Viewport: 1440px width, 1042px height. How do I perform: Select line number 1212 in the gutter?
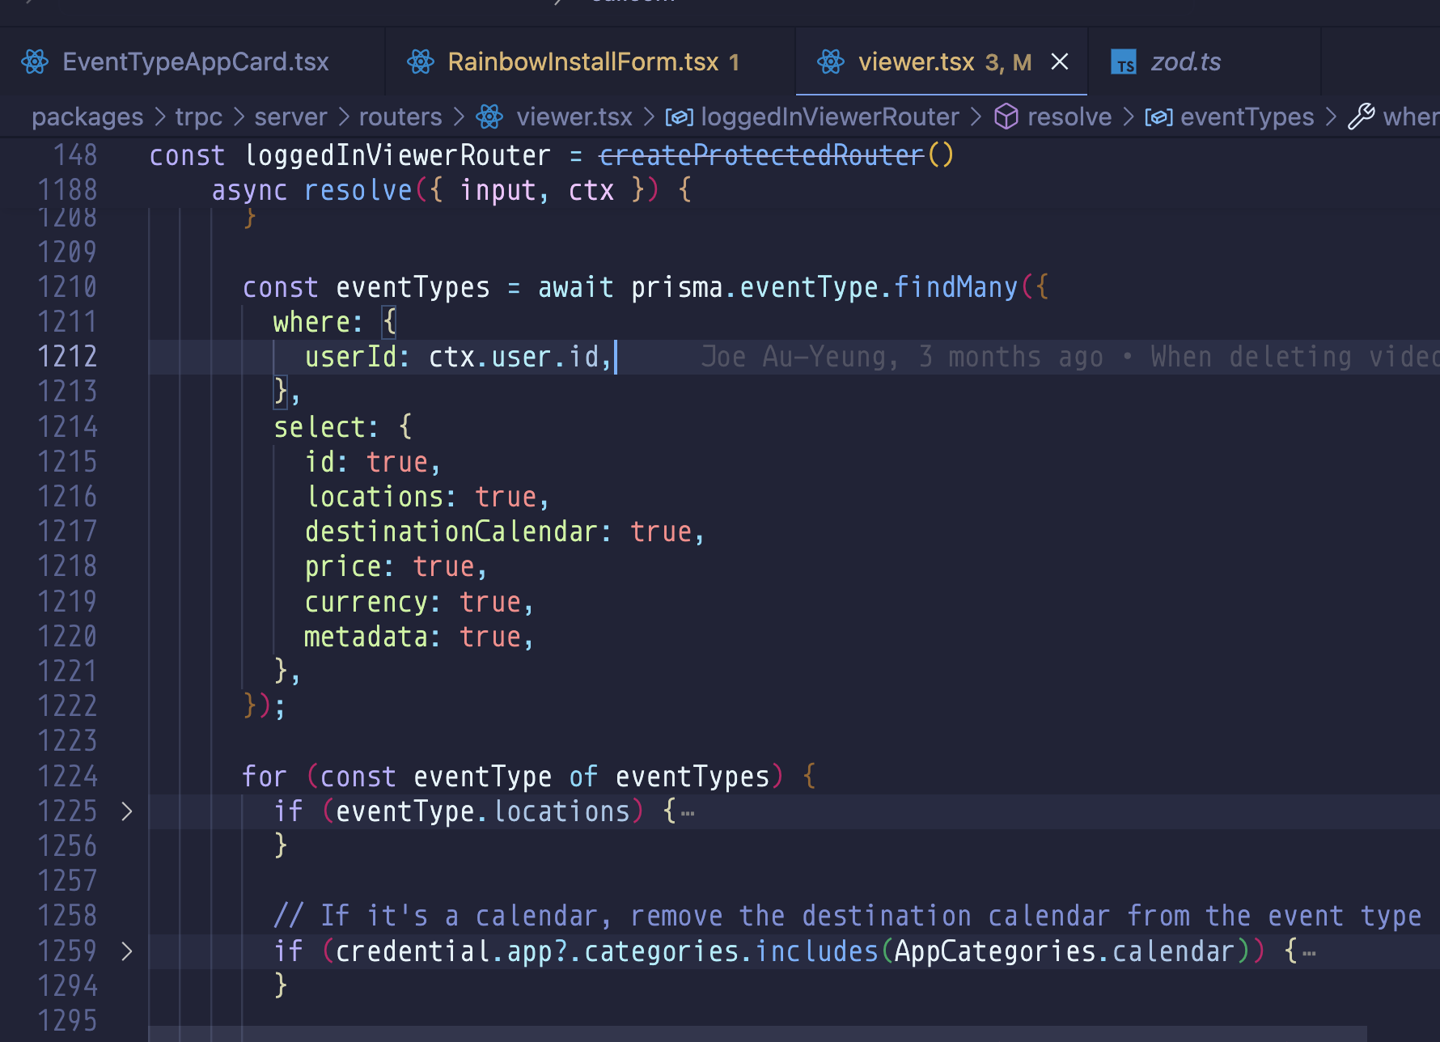tap(67, 356)
